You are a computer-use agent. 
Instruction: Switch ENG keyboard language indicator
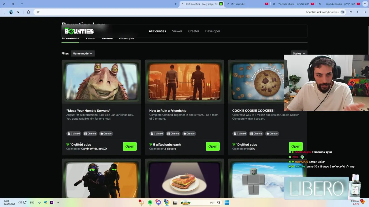point(32,202)
